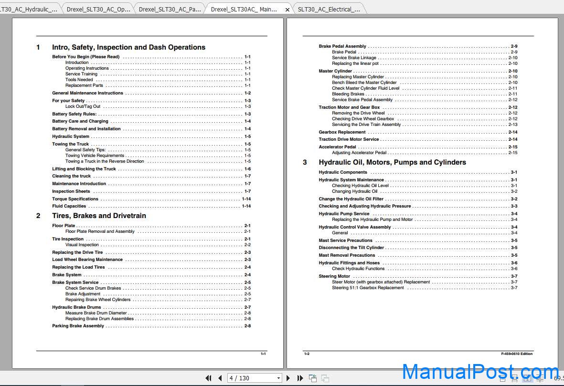Click the 'Floor Plate Removal and Assembly' entry
This screenshot has width=564, height=386.
pos(158,231)
